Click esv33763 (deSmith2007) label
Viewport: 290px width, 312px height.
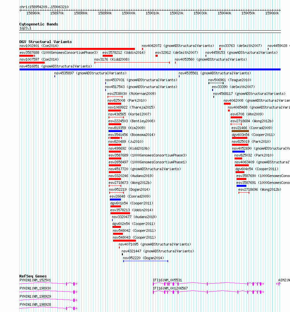point(240,46)
